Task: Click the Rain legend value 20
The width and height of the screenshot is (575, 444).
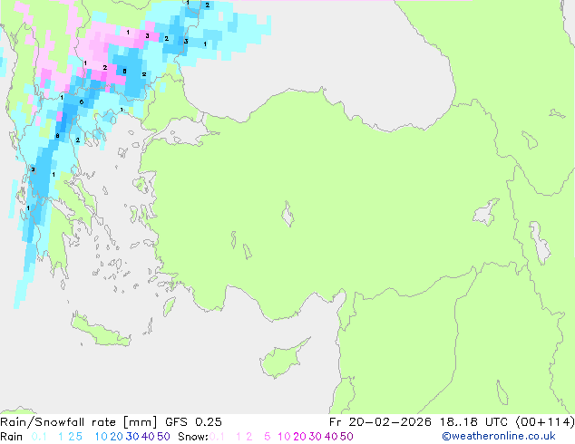Action: [x=116, y=437]
